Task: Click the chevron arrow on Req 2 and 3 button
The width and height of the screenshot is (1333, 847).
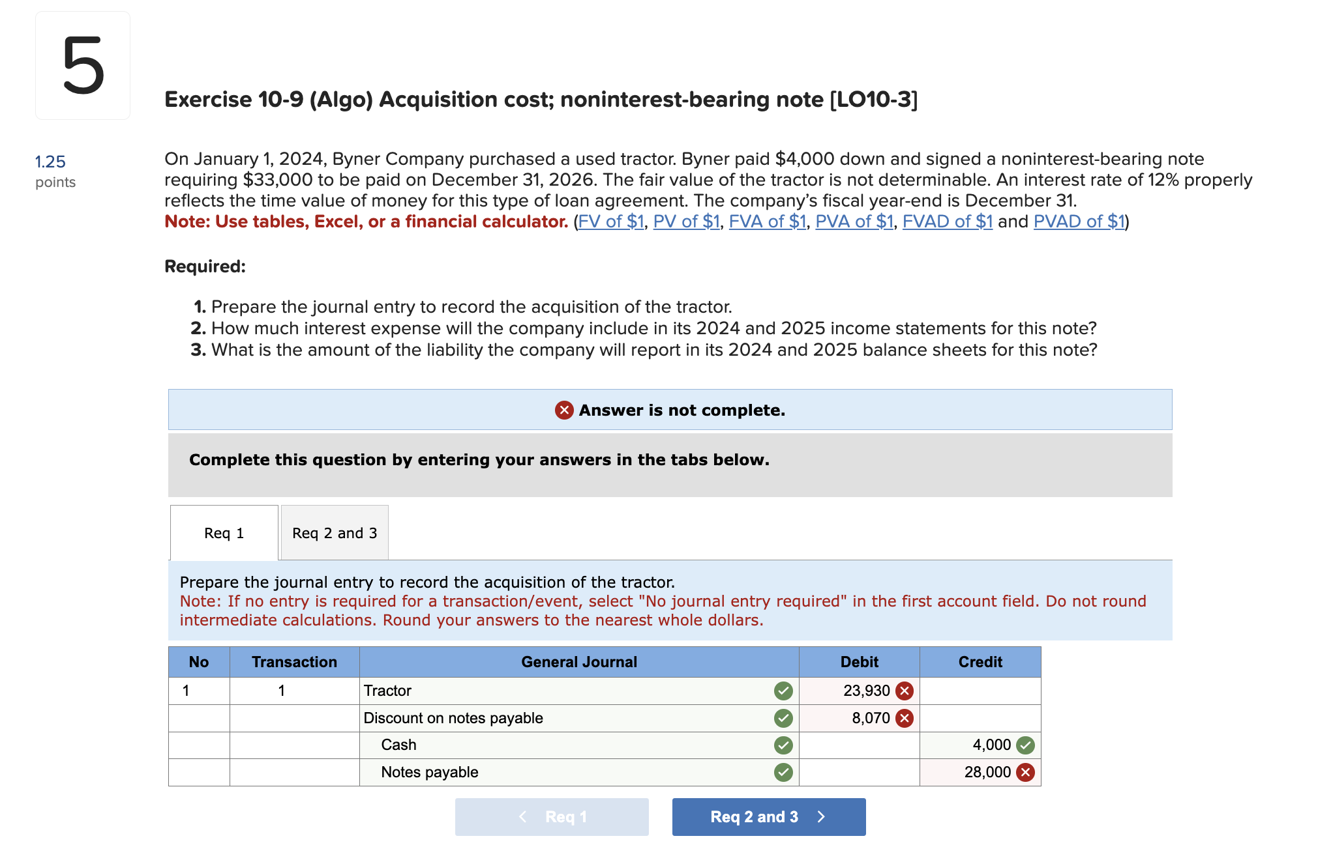Action: (821, 816)
